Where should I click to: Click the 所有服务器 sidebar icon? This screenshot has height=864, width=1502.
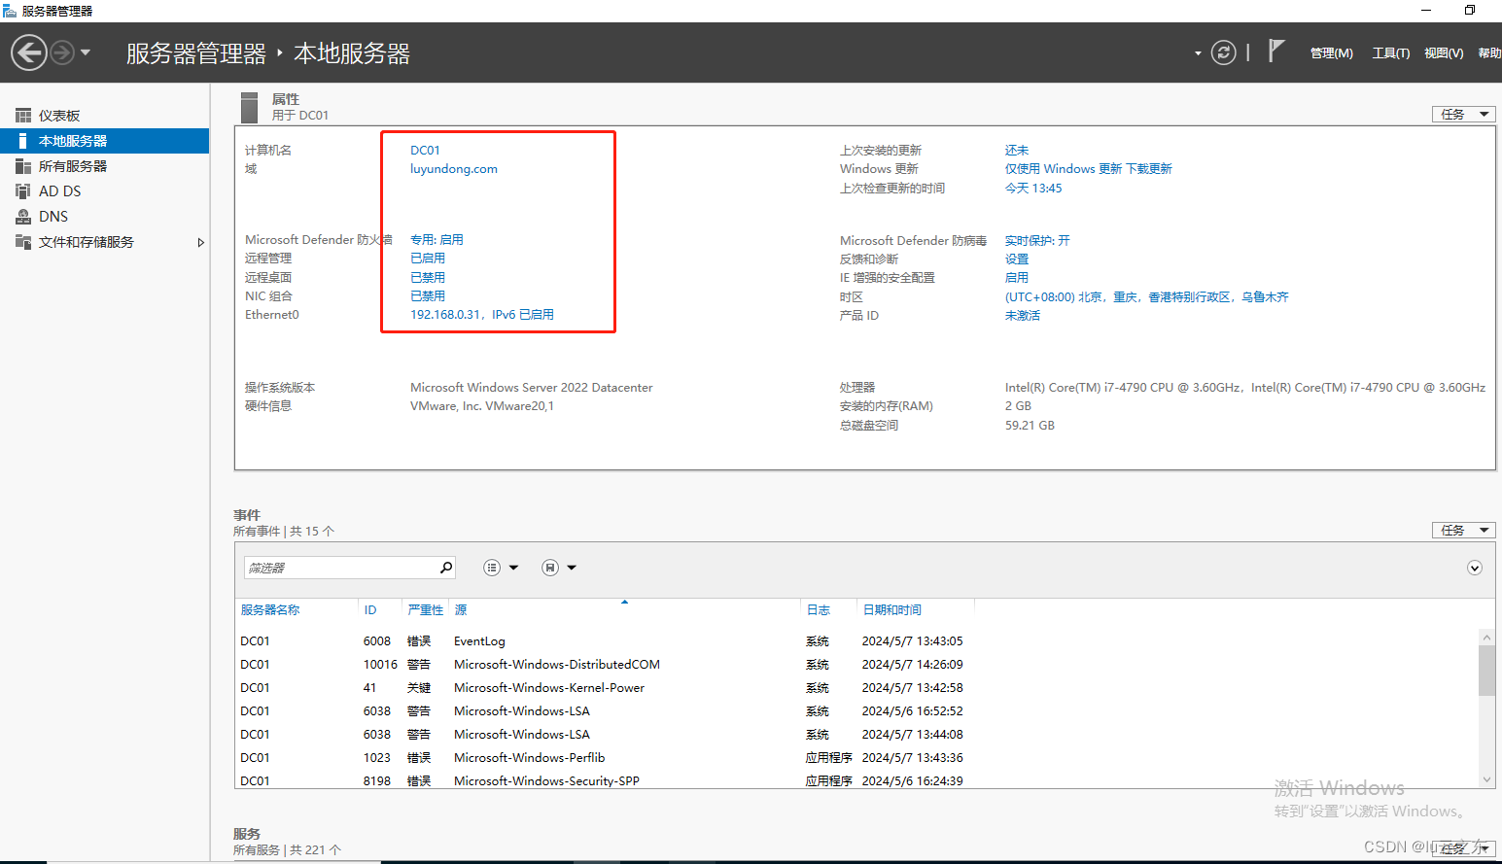(23, 166)
